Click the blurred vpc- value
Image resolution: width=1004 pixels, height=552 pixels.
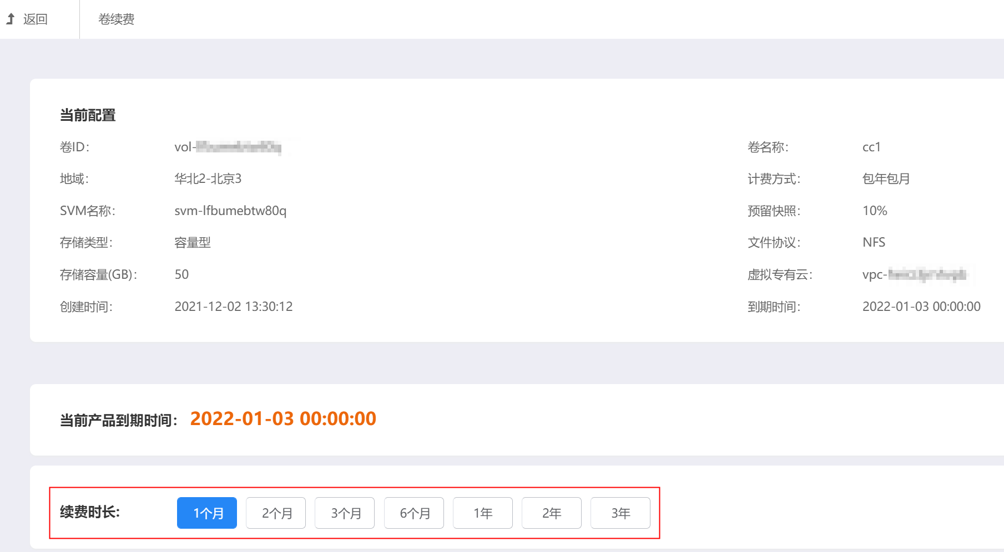[915, 274]
